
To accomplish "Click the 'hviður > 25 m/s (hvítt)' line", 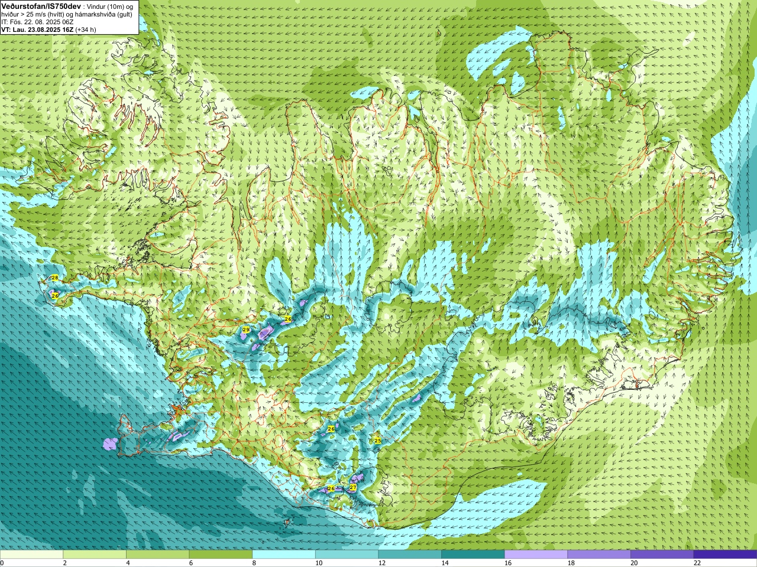I will tap(34, 14).
